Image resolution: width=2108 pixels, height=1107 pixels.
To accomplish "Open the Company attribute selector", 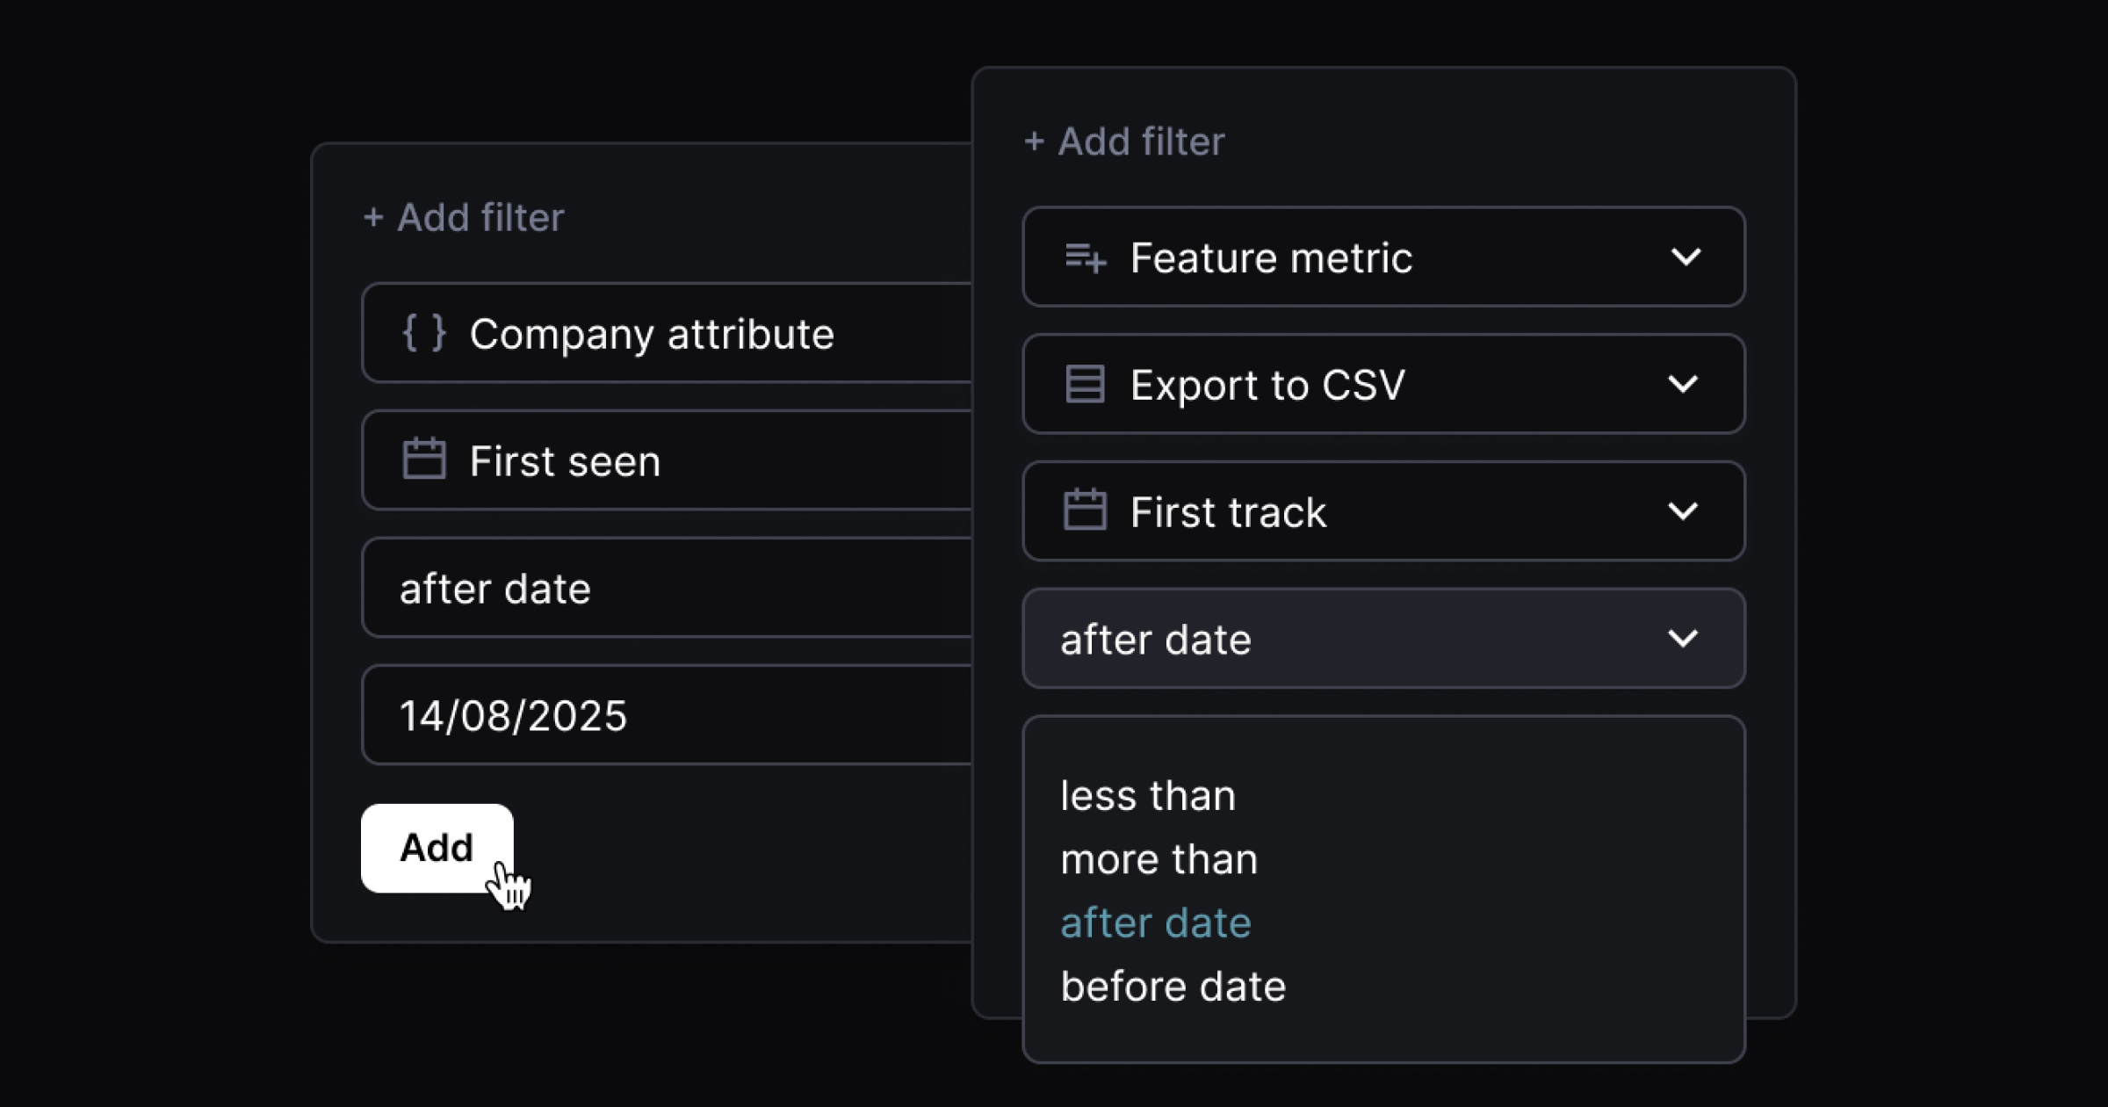I will pyautogui.click(x=667, y=333).
